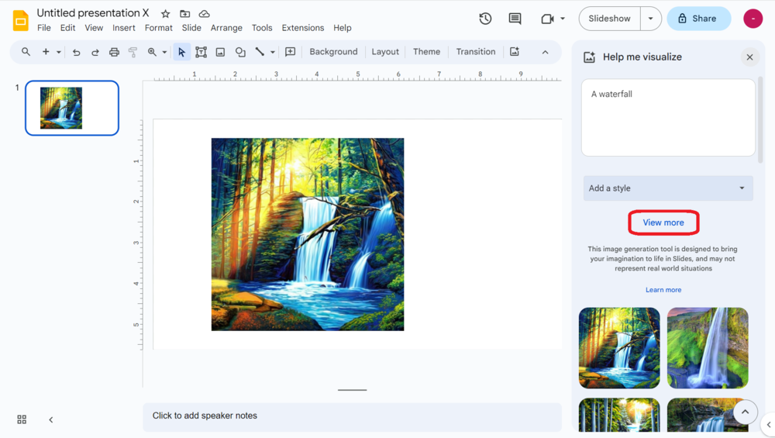Screen dimensions: 775x438
Task: Open version history clock icon
Action: (485, 19)
